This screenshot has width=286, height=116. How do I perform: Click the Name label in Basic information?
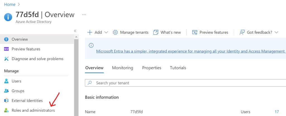pyautogui.click(x=90, y=112)
